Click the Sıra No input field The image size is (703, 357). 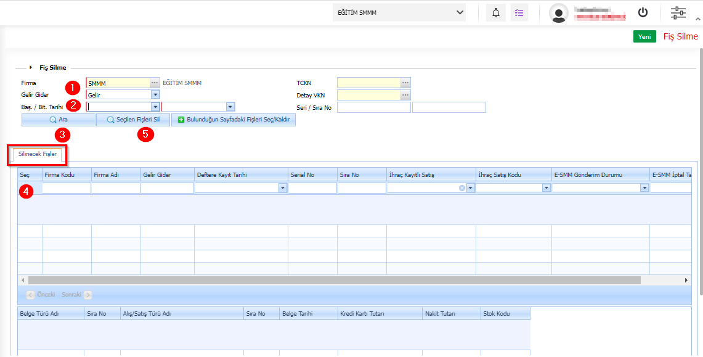coord(449,107)
